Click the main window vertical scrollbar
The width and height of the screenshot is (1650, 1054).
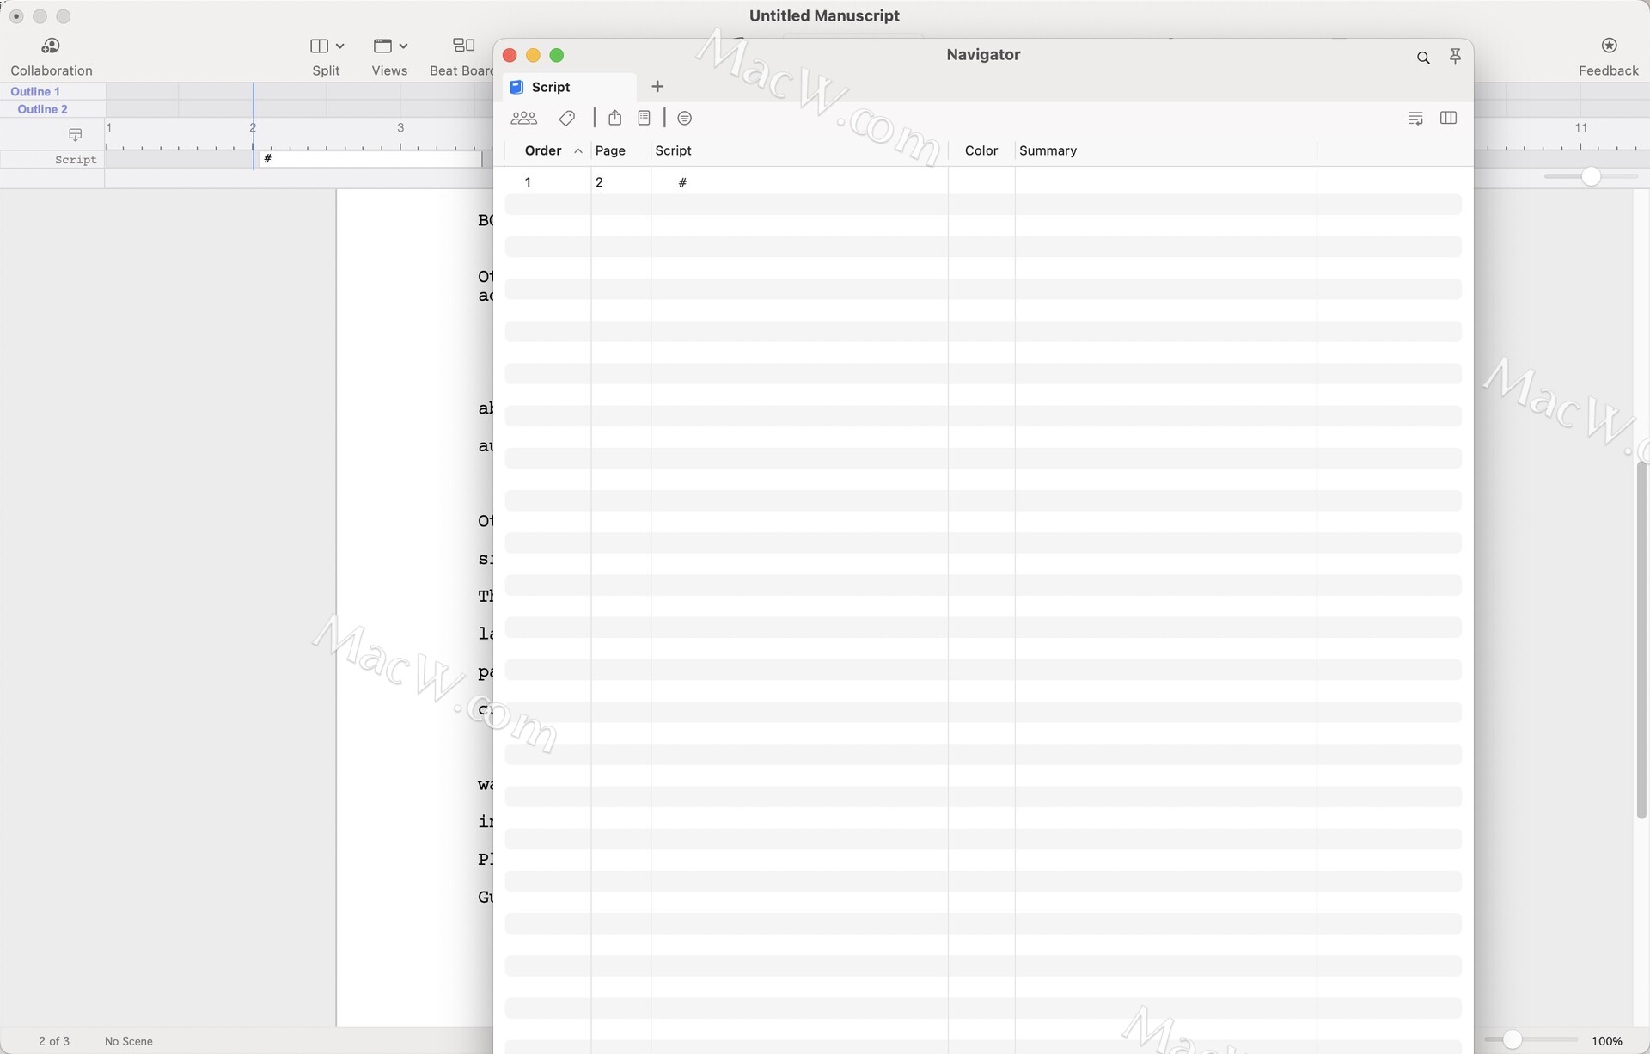click(1641, 640)
